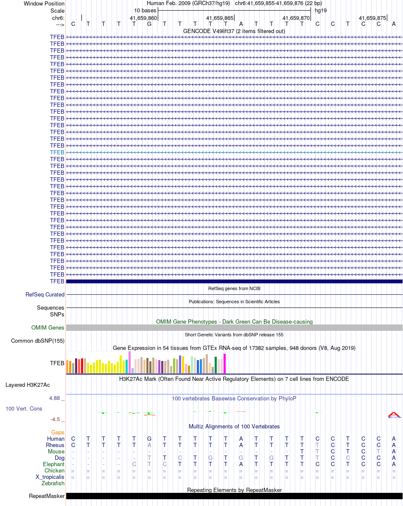Click 'Publications: Sequences in Scientific Articles' title
This screenshot has height=506, width=403.
click(x=234, y=302)
